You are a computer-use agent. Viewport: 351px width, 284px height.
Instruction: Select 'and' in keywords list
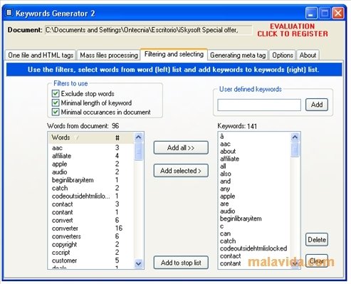[x=225, y=182]
